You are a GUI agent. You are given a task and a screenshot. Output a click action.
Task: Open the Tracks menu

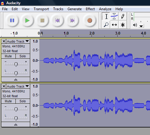click(x=58, y=9)
